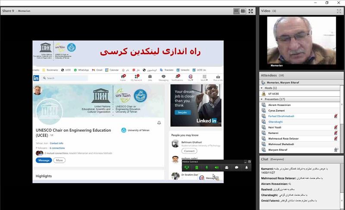The width and height of the screenshot is (345, 210).
Task: Click the Attendees list scrollbar
Action: pos(342,119)
